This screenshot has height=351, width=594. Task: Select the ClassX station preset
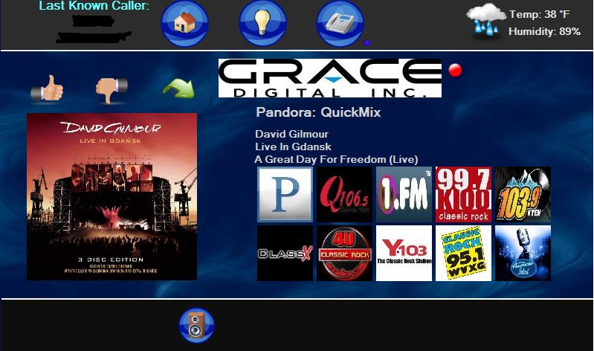pyautogui.click(x=285, y=253)
